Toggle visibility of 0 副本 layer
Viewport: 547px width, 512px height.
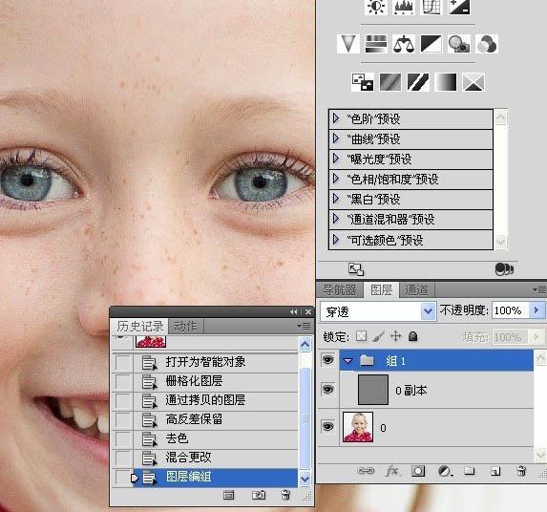(x=327, y=389)
